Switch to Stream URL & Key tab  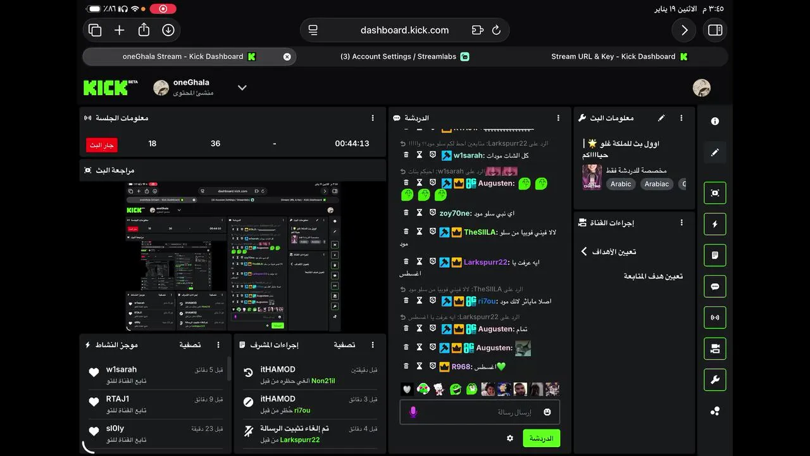pos(619,56)
